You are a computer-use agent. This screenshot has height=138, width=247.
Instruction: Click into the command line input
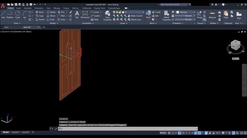(128, 129)
